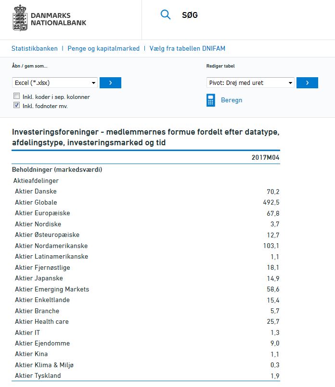The image size is (335, 387).
Task: Open the Excel (*.xlsx) file format dropdown
Action: [x=55, y=83]
